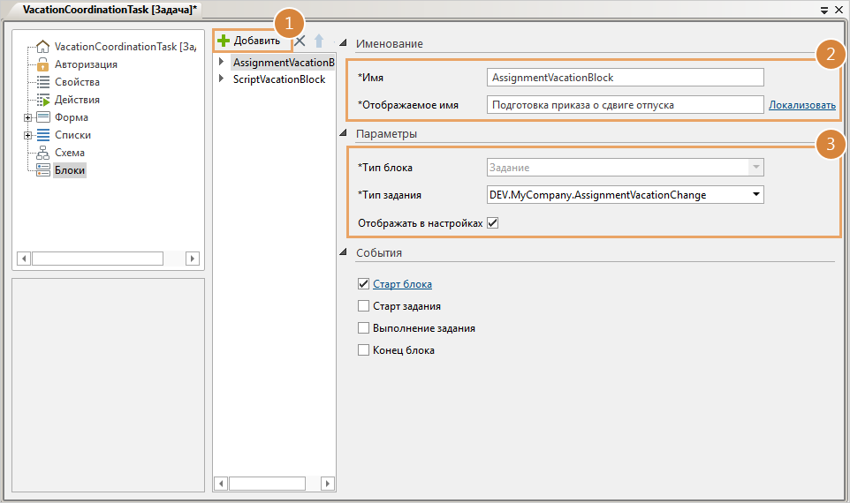The height and width of the screenshot is (503, 850).
Task: Toggle Отображать в настройках checkbox
Action: tap(493, 223)
